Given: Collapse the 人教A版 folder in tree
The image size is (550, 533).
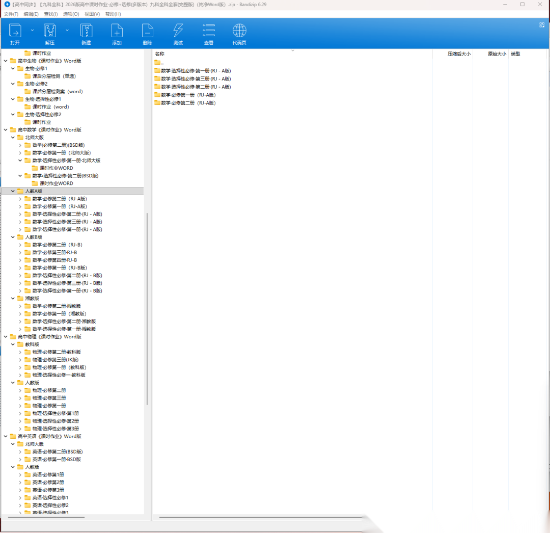Looking at the screenshot, I should [x=13, y=191].
